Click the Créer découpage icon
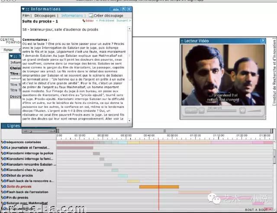Viewport: 277px width, 213px height. click(x=91, y=16)
